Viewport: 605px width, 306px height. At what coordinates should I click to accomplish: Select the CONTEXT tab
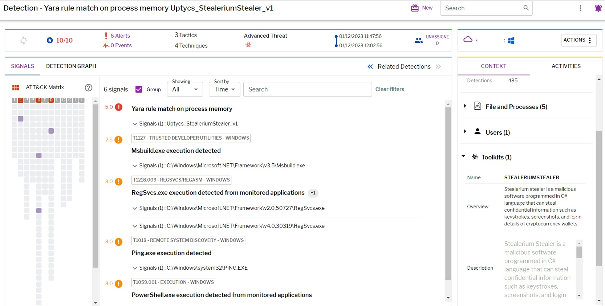click(x=494, y=66)
